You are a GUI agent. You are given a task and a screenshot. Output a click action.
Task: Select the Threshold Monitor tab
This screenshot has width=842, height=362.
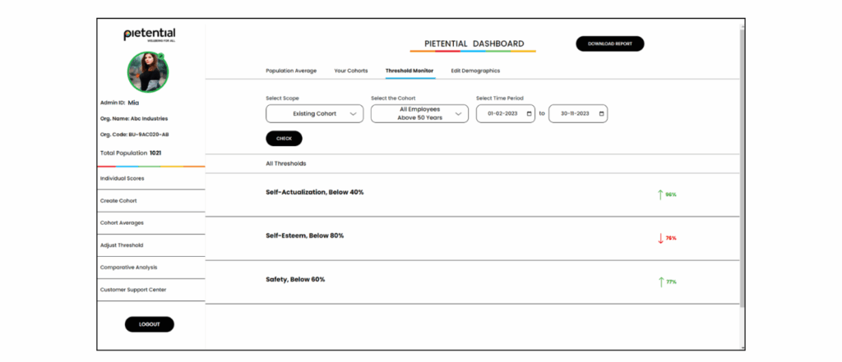click(x=409, y=71)
